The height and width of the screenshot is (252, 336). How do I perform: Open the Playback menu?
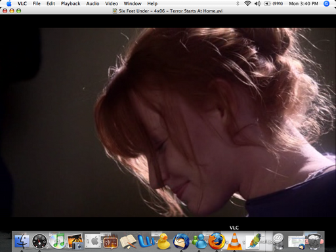(70, 3)
